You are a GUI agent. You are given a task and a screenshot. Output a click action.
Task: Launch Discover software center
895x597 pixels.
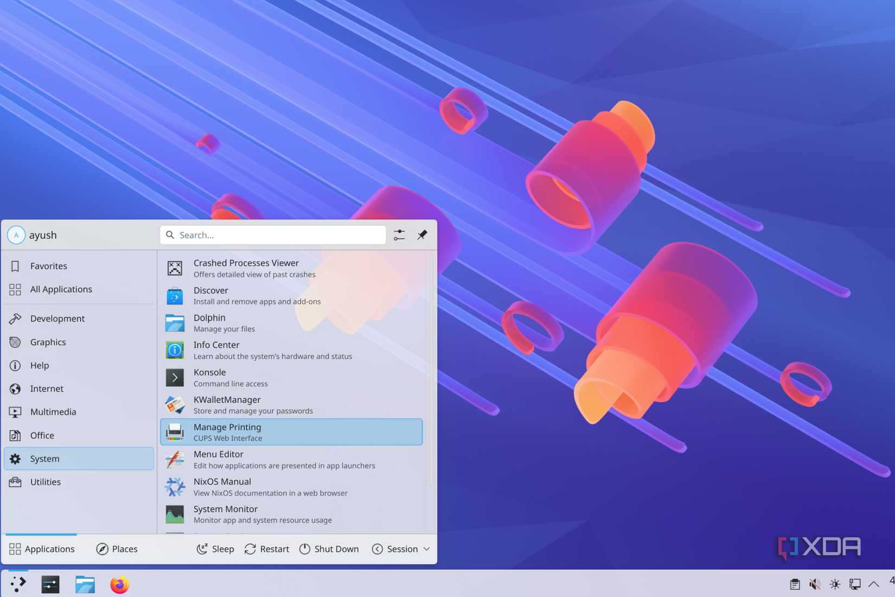click(x=291, y=296)
